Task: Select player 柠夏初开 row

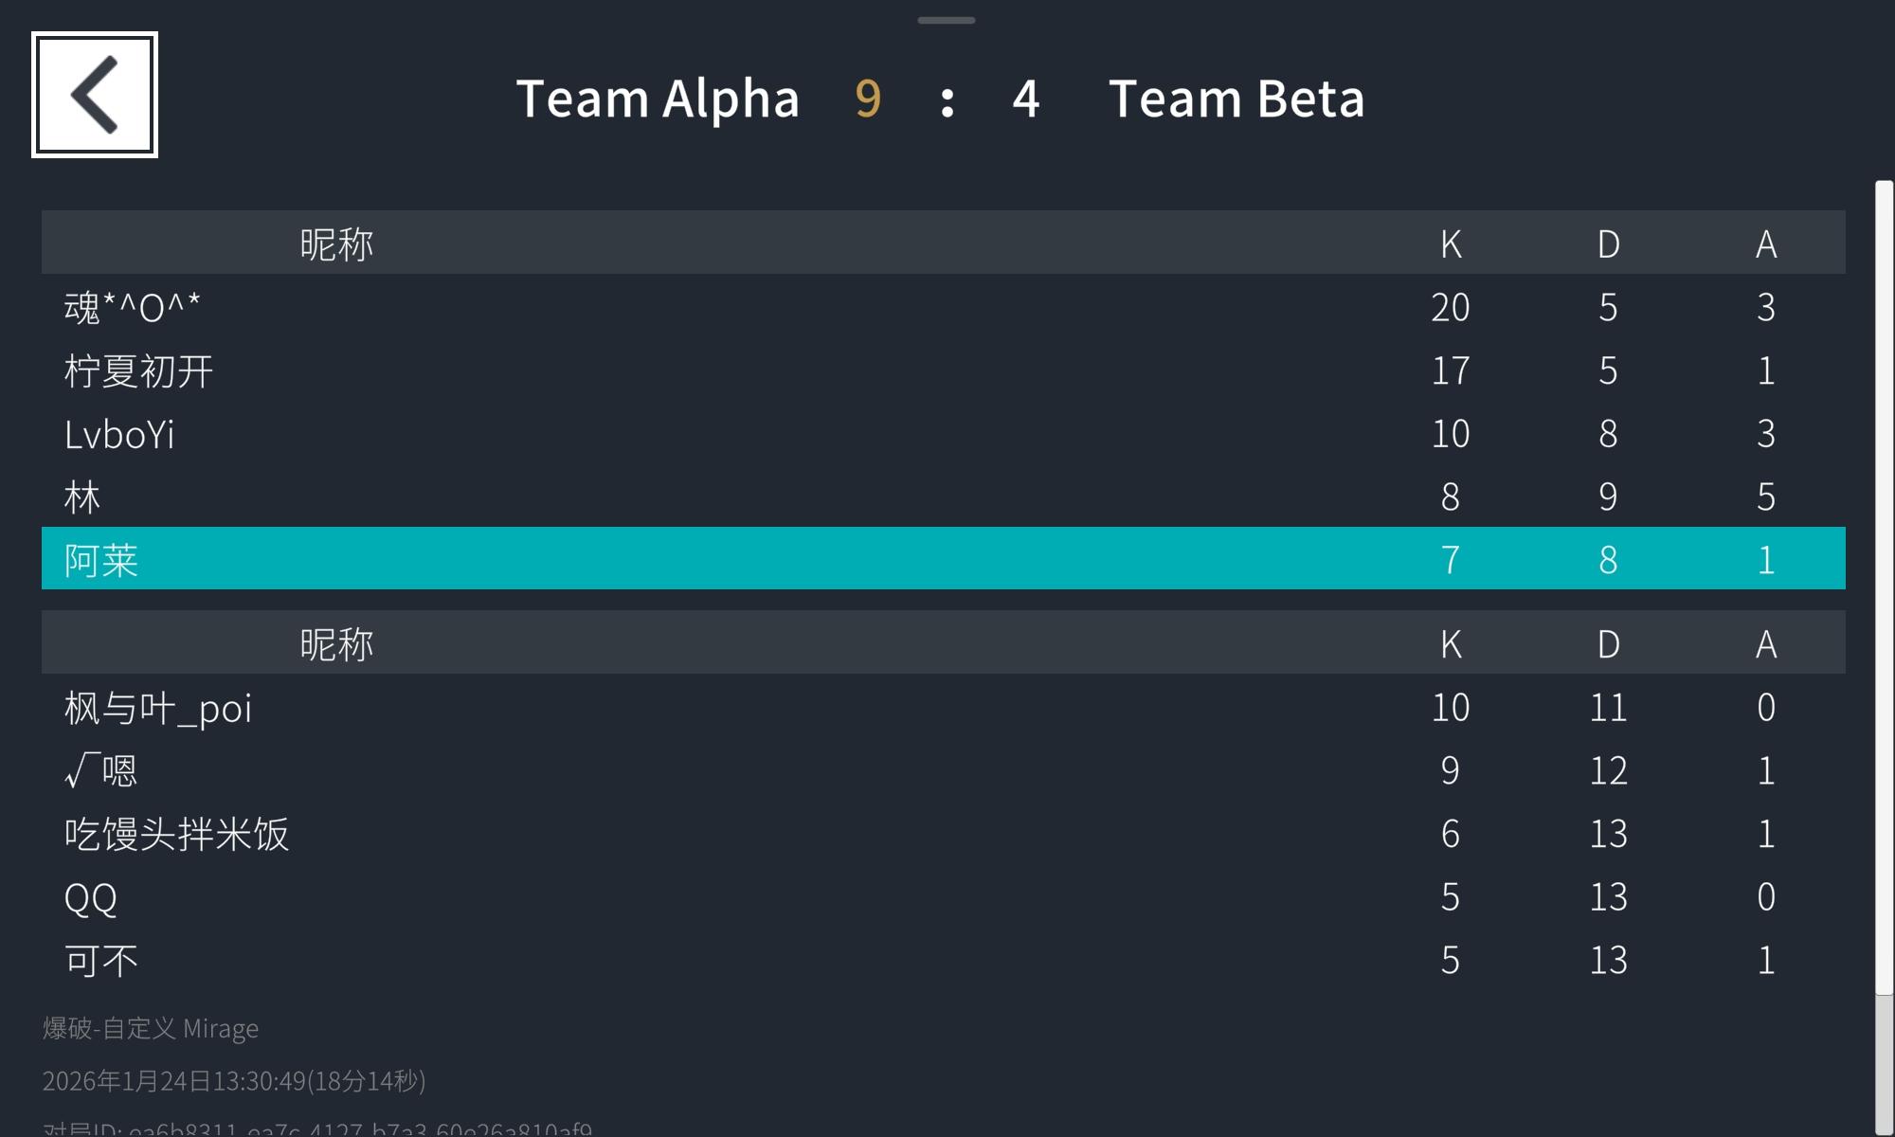Action: pyautogui.click(x=943, y=370)
